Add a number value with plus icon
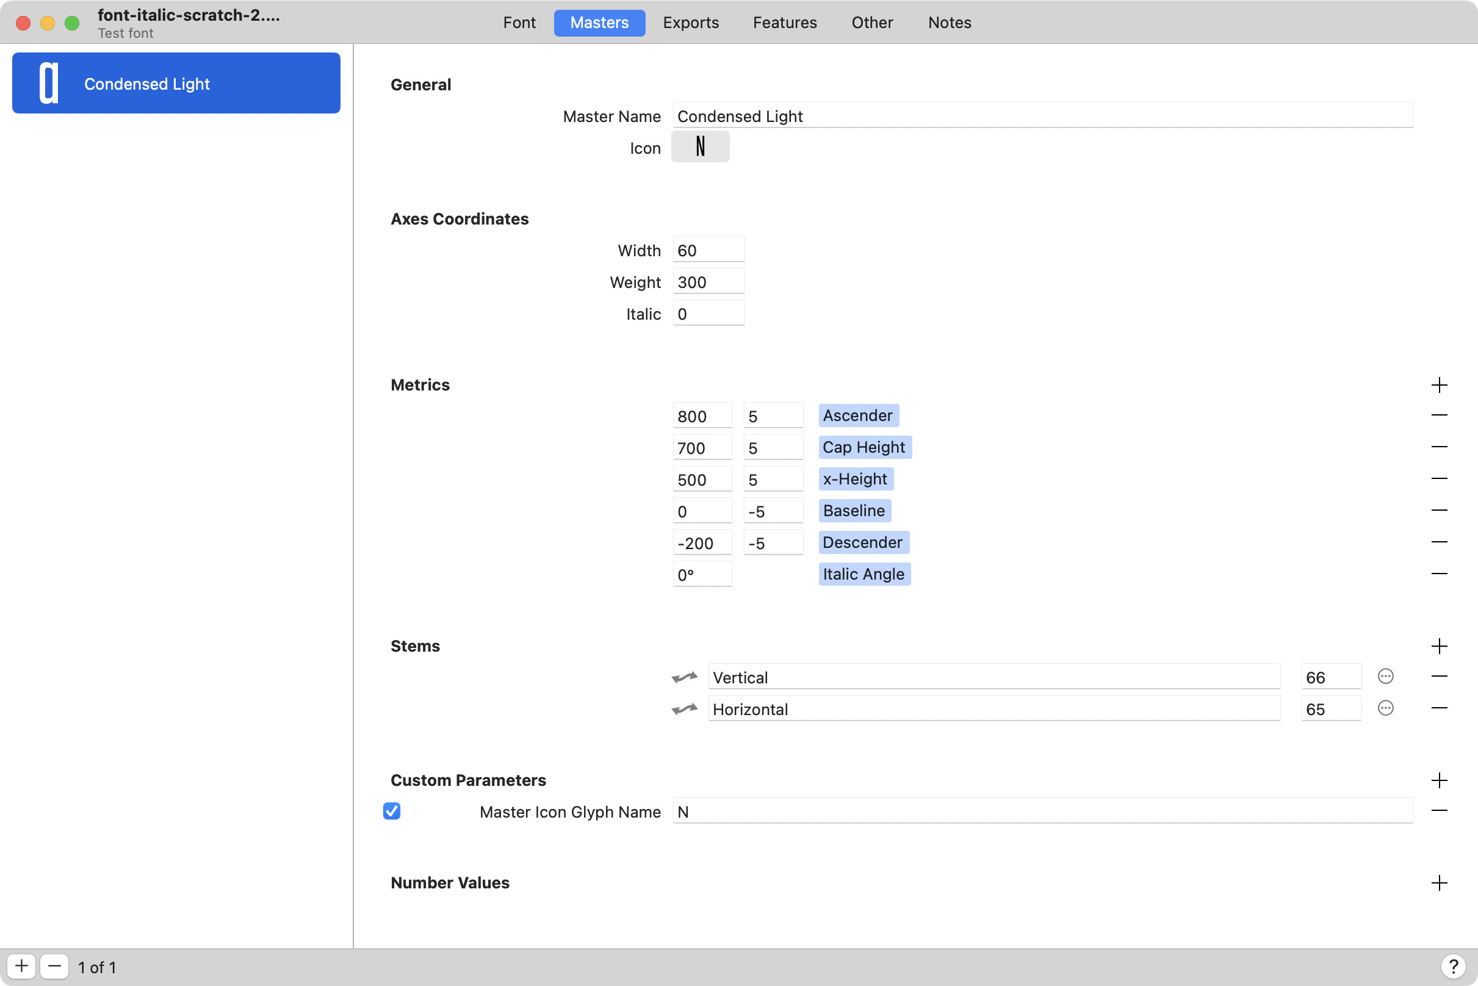This screenshot has width=1478, height=986. click(x=1439, y=883)
